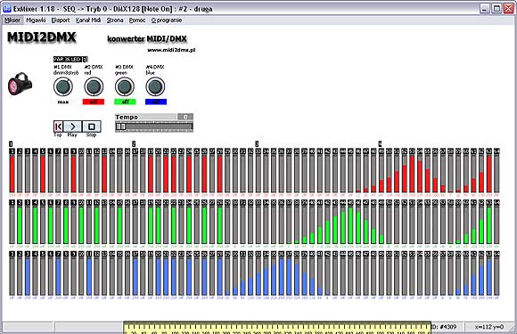
Task: Open the O programie menu
Action: click(167, 20)
